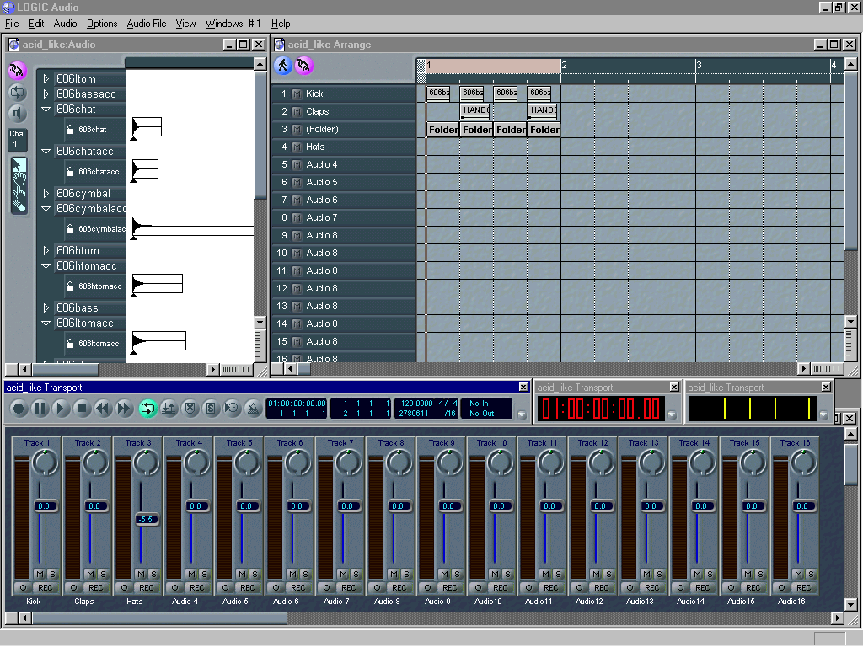The image size is (863, 647).
Task: Select the first 606ba region on Kick track
Action: [x=438, y=93]
